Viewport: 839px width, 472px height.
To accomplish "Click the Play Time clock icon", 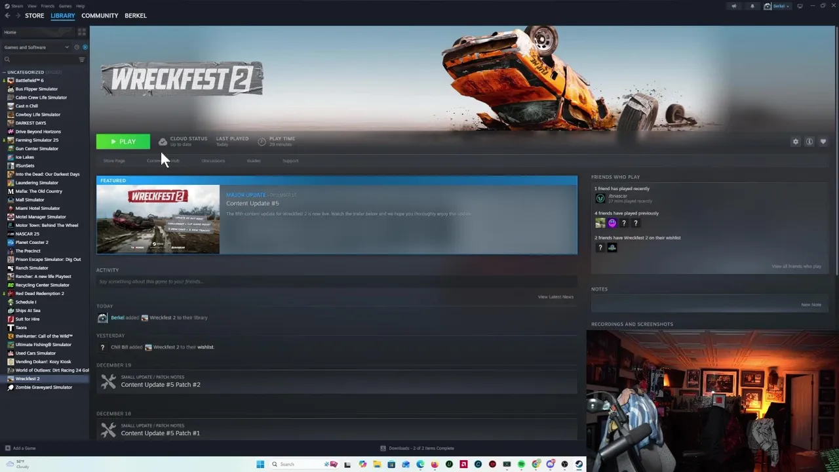I will [262, 142].
